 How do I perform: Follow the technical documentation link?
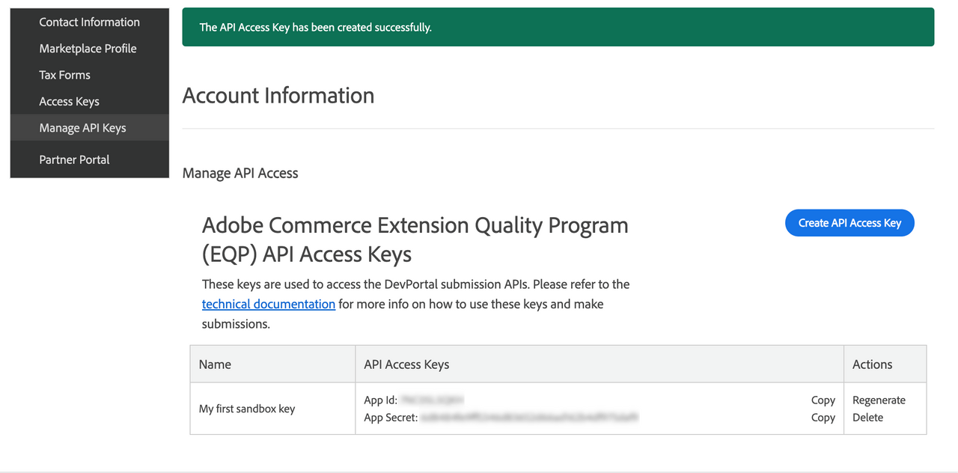(x=269, y=304)
